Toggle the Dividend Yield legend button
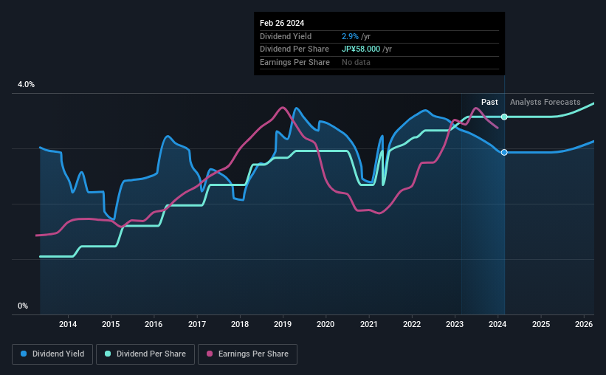 [52, 354]
